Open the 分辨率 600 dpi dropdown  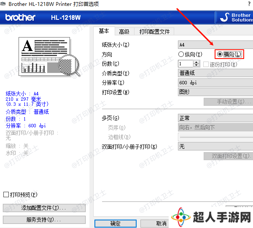pyautogui.click(x=215, y=83)
